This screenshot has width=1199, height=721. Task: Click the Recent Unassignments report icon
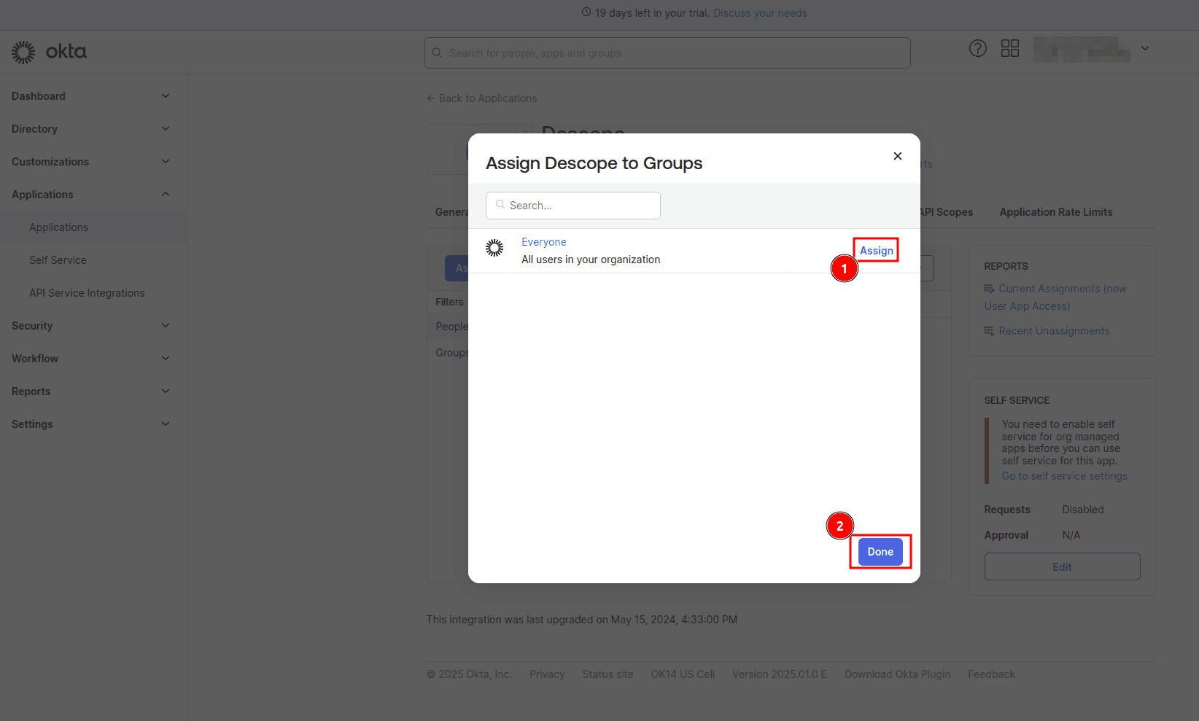[x=989, y=331]
